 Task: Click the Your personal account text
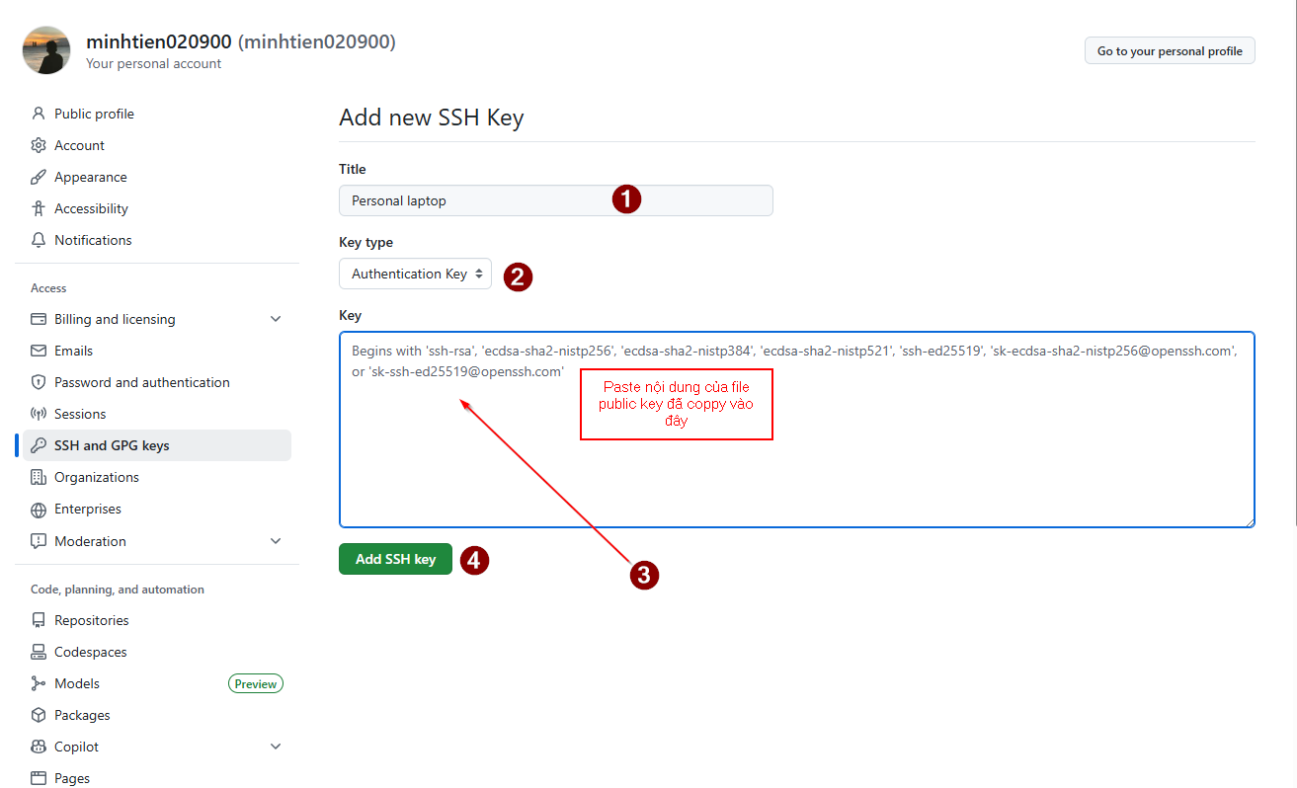click(154, 64)
